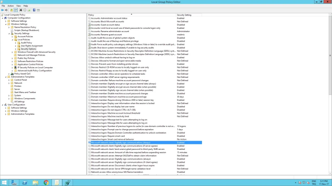The height and width of the screenshot is (186, 332).
Task: Expand the Account Policies tree node
Action: [12, 36]
